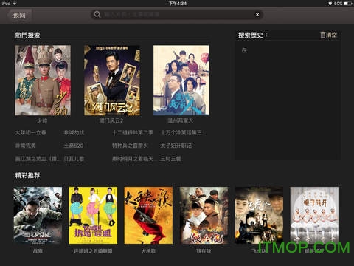Click the magnifier search icon
The image size is (354, 266).
point(97,14)
